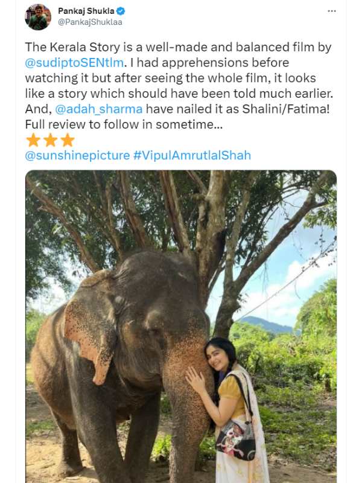The height and width of the screenshot is (483, 362).
Task: Expand the tweet via the ellipsis control
Action: 332,10
